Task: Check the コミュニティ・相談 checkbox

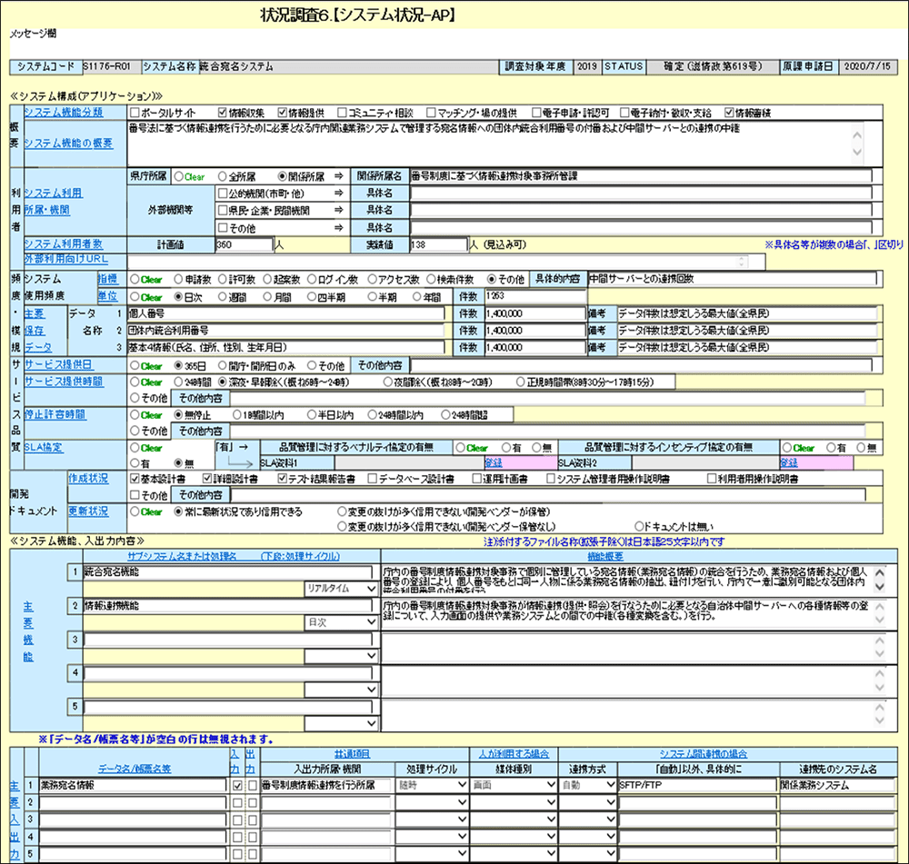Action: pos(342,113)
